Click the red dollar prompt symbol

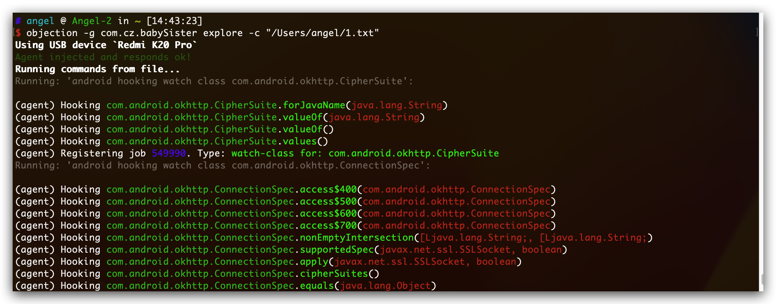(x=18, y=33)
